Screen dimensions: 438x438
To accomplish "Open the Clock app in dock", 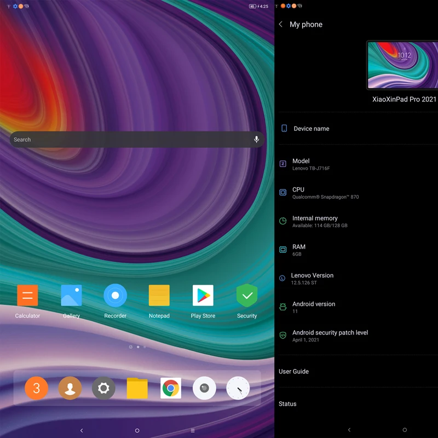I will point(238,388).
